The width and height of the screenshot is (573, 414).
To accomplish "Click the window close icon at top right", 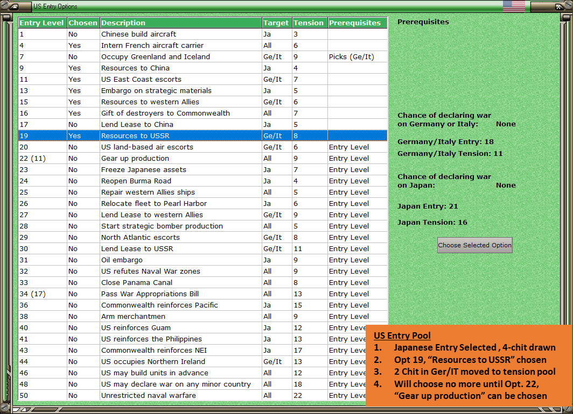I will pyautogui.click(x=559, y=6).
